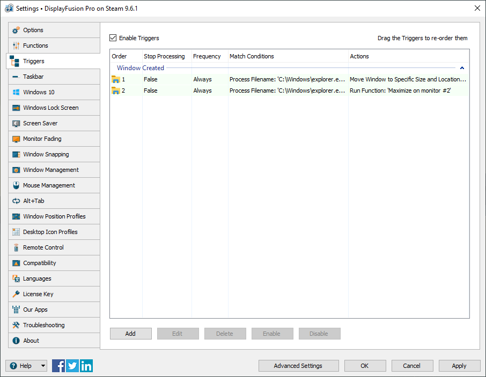
Task: Click the Twitter icon
Action: (x=72, y=366)
